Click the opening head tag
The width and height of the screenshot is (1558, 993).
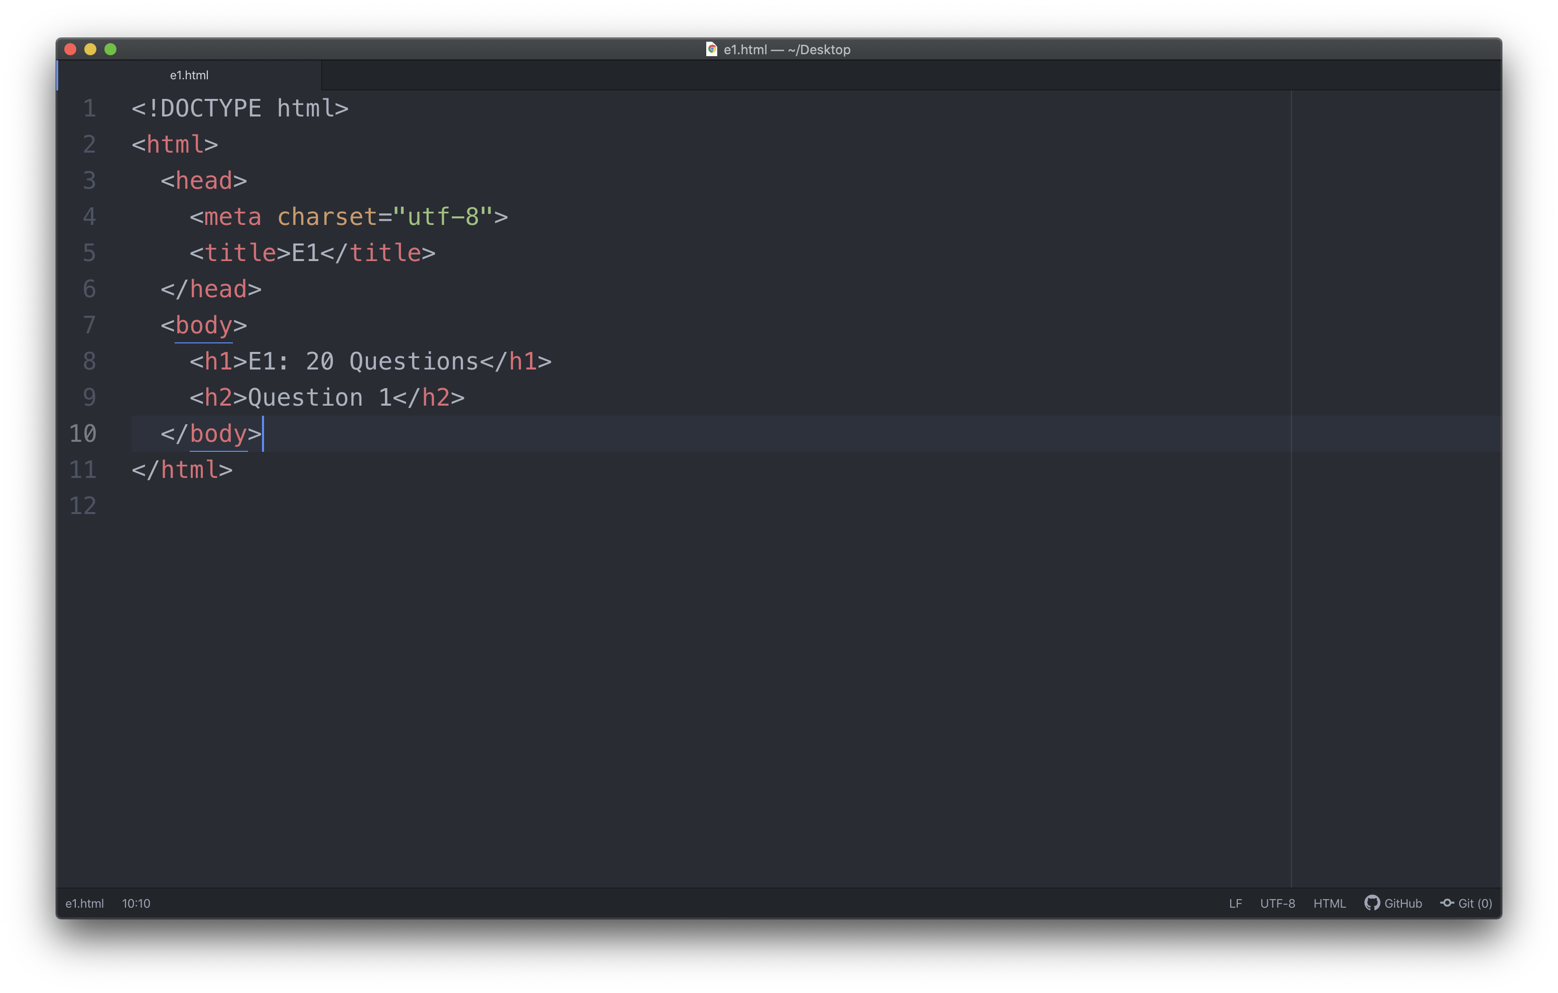[x=204, y=181]
